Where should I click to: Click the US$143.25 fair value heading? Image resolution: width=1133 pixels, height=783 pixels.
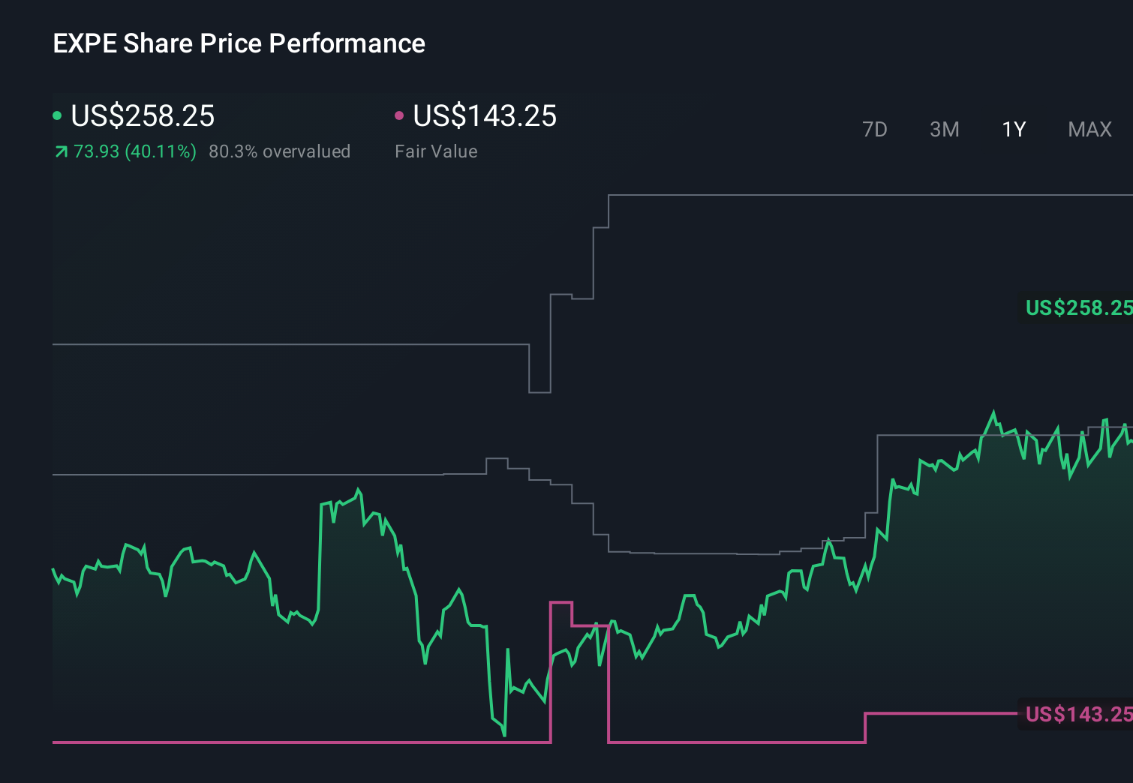click(x=485, y=116)
